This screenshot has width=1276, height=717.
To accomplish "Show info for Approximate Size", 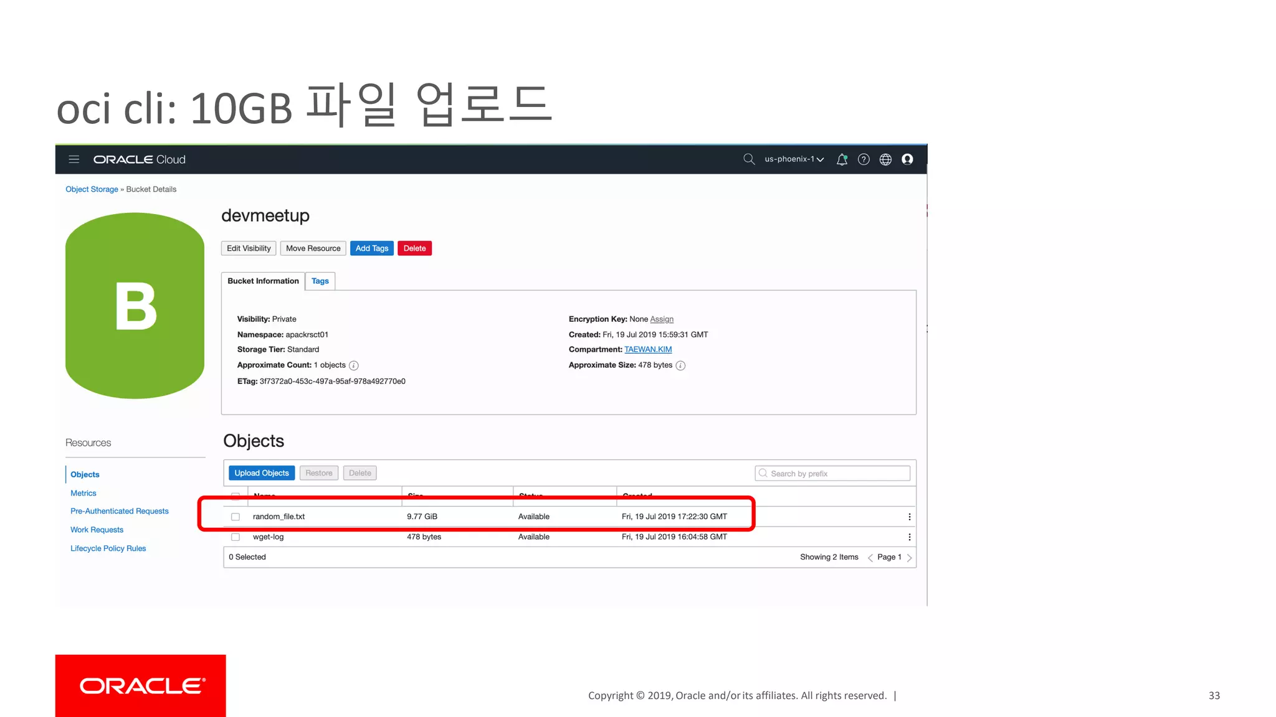I will [680, 365].
